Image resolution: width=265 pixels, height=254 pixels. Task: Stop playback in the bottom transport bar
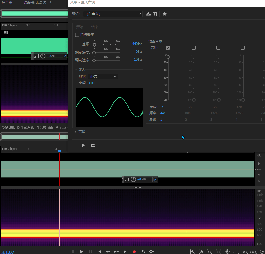(x=73, y=251)
